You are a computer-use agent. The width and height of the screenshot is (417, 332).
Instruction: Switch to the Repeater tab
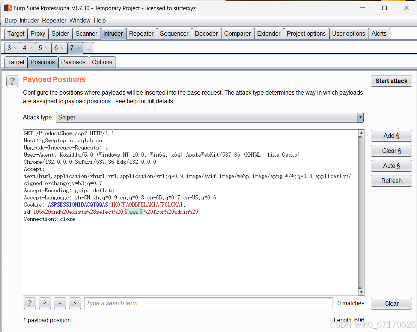tap(141, 33)
